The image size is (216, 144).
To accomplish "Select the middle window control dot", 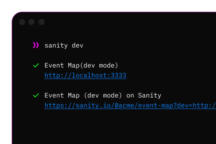I will 31,22.
